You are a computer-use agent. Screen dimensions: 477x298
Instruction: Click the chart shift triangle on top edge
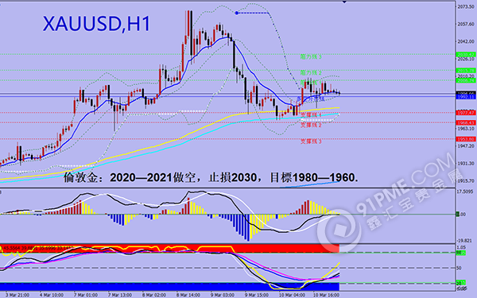[x=344, y=2]
